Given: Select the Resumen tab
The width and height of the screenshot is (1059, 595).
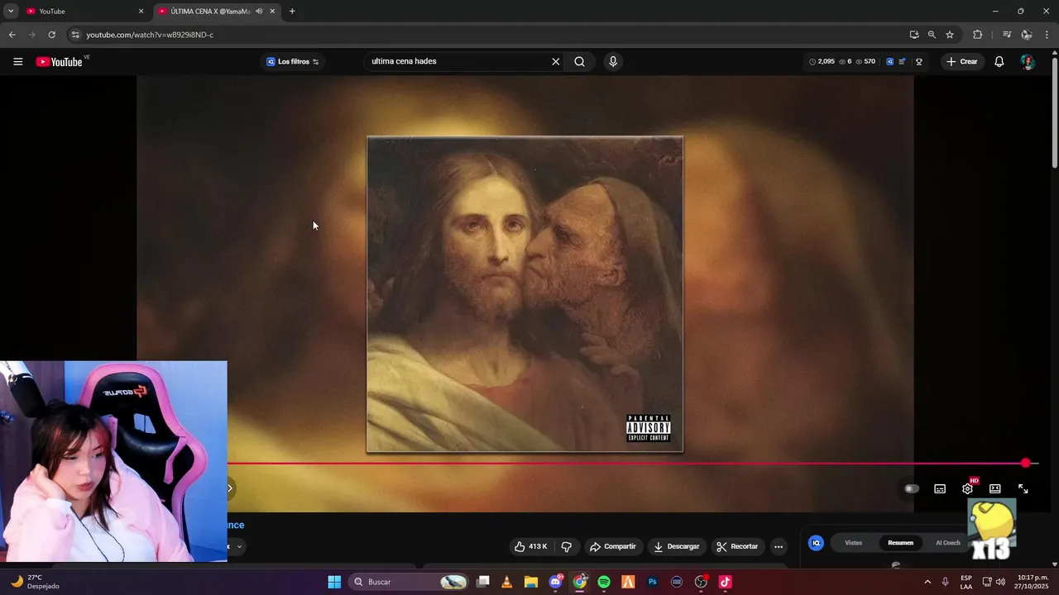Looking at the screenshot, I should tap(900, 543).
